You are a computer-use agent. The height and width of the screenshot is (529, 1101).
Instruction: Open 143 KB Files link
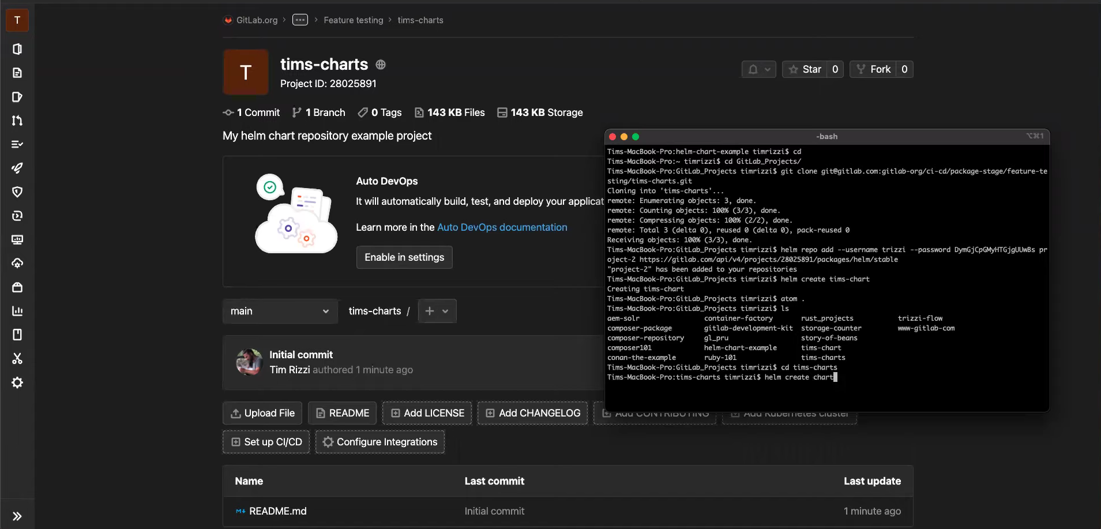point(450,112)
